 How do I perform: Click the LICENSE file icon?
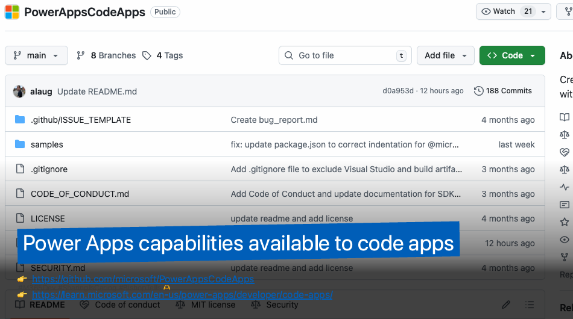point(20,218)
